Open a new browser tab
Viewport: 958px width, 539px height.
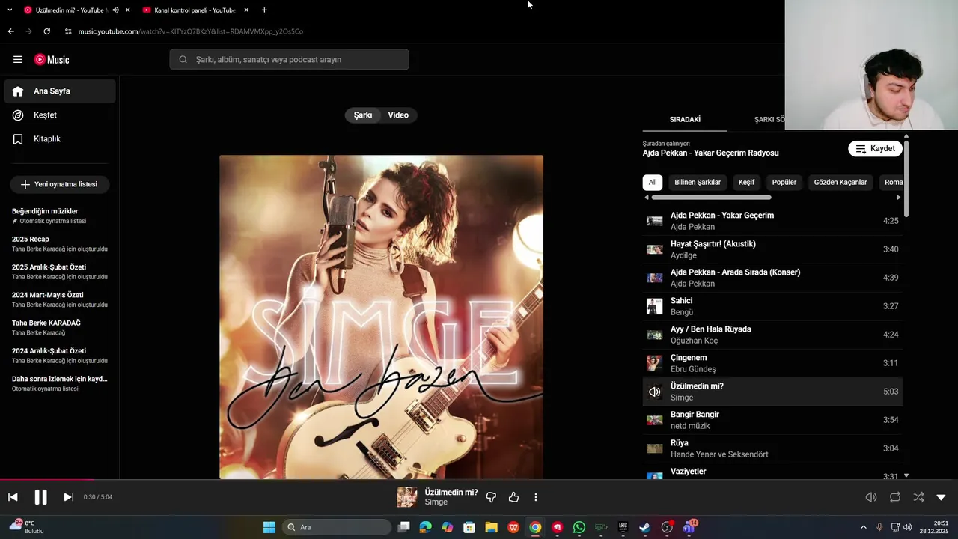(x=264, y=10)
